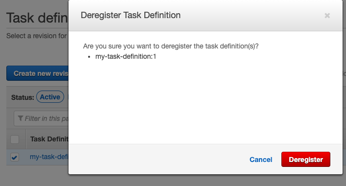The image size is (346, 186).
Task: Focus the Filter in this page field
Action: [x=41, y=118]
